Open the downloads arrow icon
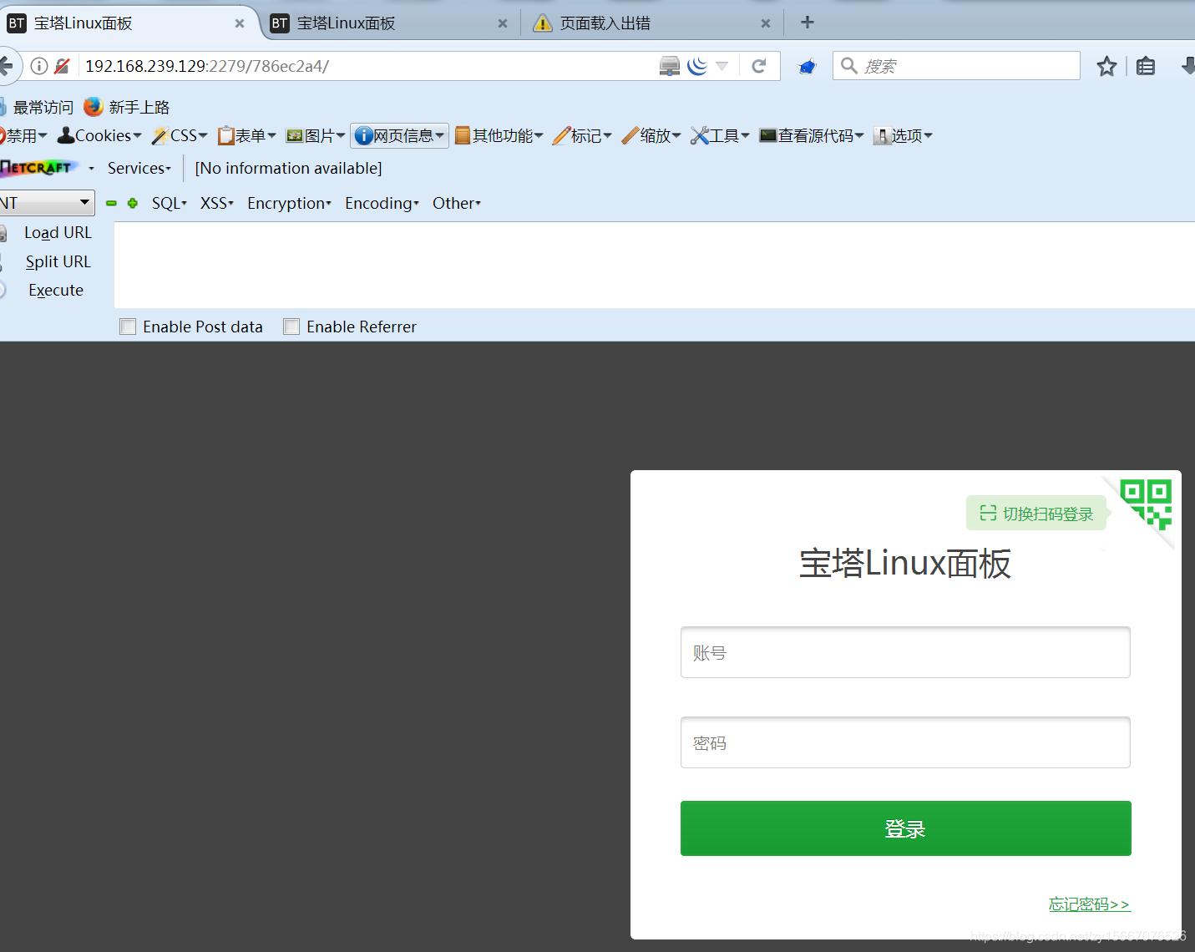This screenshot has width=1195, height=952. pos(1187,65)
